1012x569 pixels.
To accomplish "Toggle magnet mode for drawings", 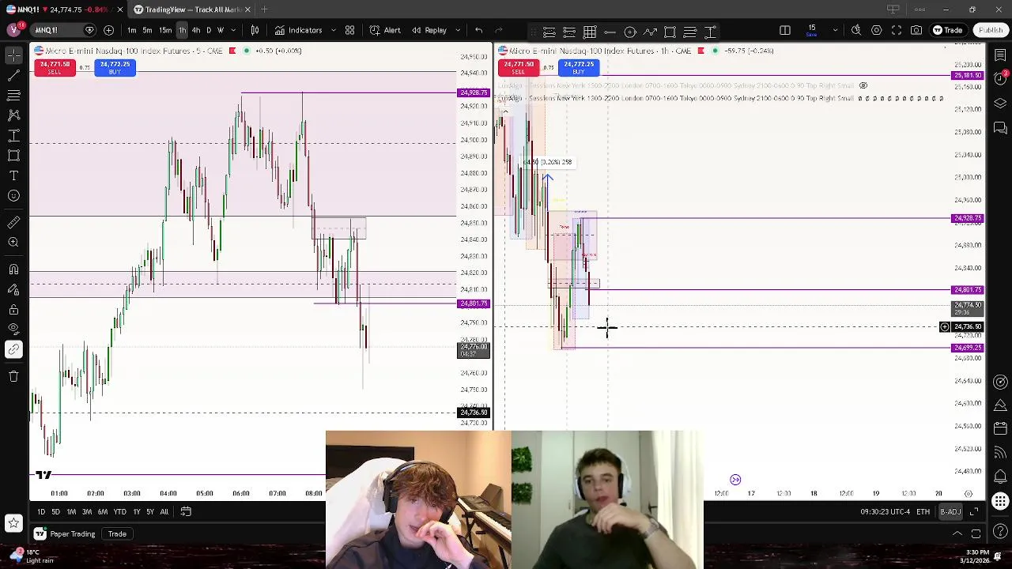I will pos(13,269).
